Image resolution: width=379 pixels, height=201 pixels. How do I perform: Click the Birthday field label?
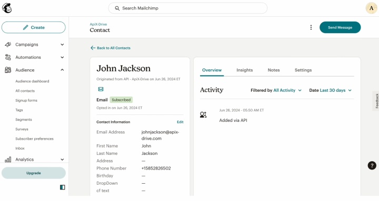click(x=105, y=176)
